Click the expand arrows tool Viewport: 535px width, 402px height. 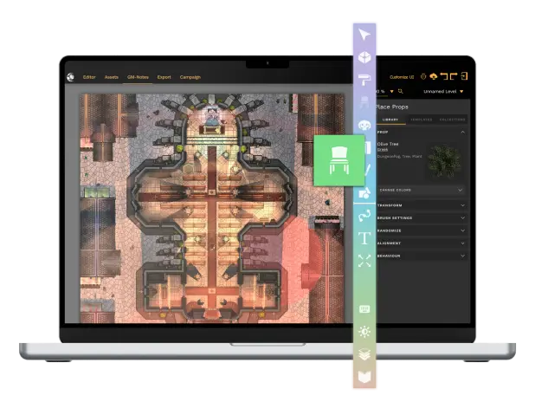coord(364,261)
